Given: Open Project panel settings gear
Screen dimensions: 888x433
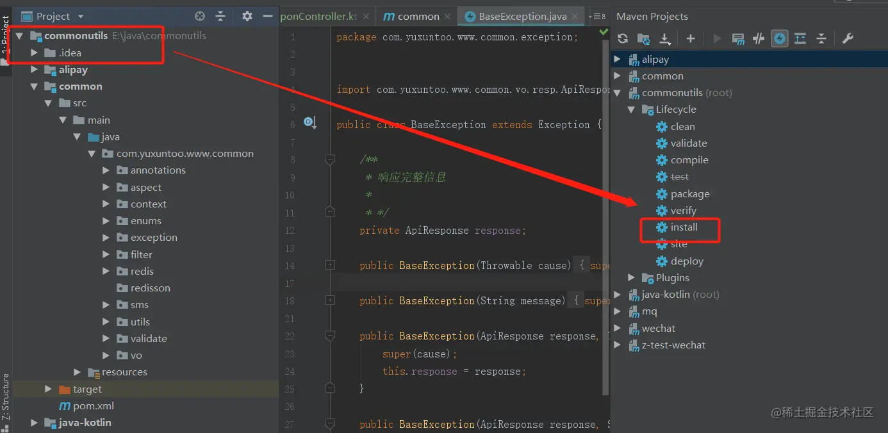Looking at the screenshot, I should click(x=247, y=16).
